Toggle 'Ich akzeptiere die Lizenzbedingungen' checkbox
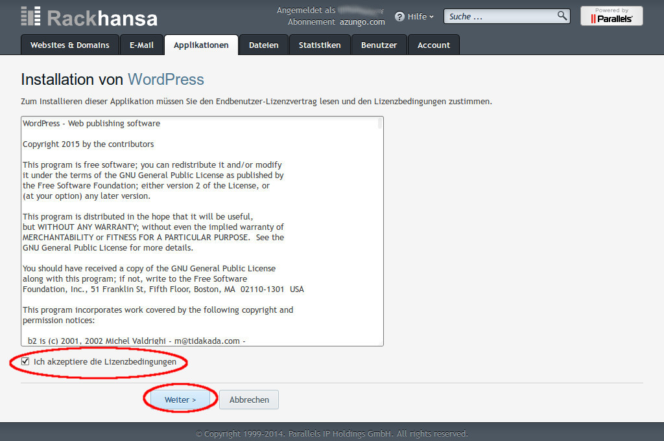 tap(25, 361)
